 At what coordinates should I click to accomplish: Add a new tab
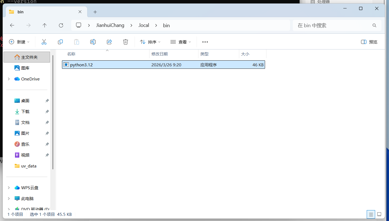[95, 12]
